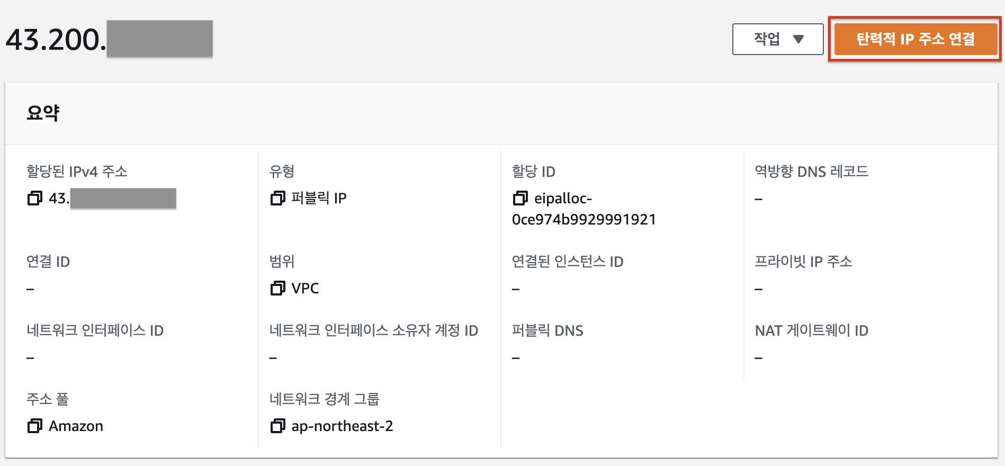Copy the VPC scope value
Viewport: 1005px width, 466px height.
pos(277,289)
